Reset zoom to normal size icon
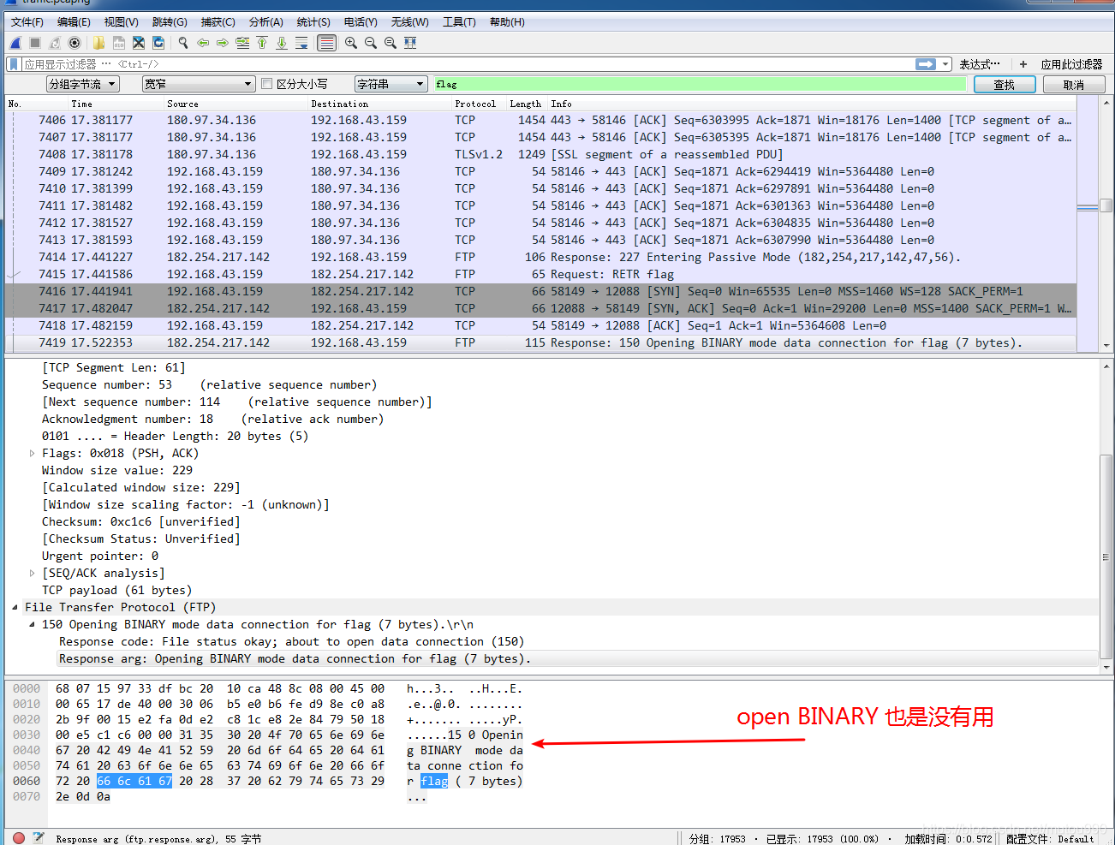The height and width of the screenshot is (845, 1115). click(x=391, y=43)
